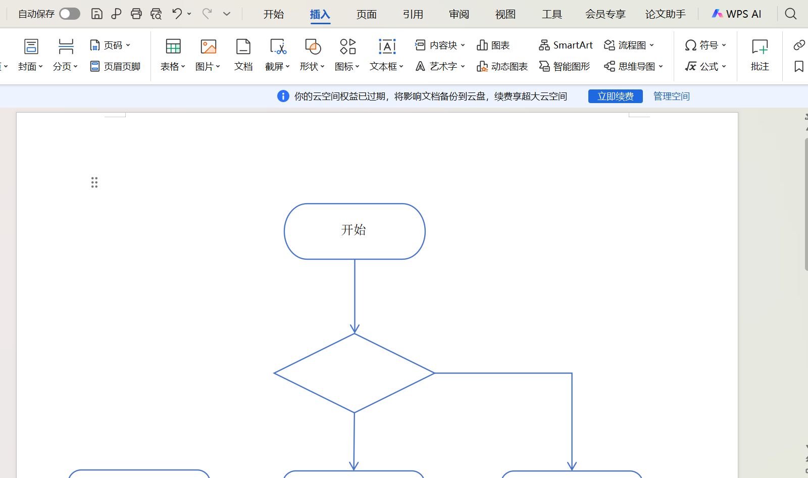Open the 思维导图 mind map dropdown
Viewport: 808px width, 478px height.
pos(634,66)
